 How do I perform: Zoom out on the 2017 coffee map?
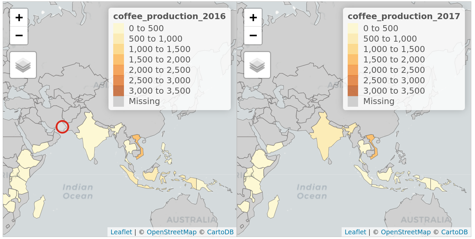tap(253, 35)
